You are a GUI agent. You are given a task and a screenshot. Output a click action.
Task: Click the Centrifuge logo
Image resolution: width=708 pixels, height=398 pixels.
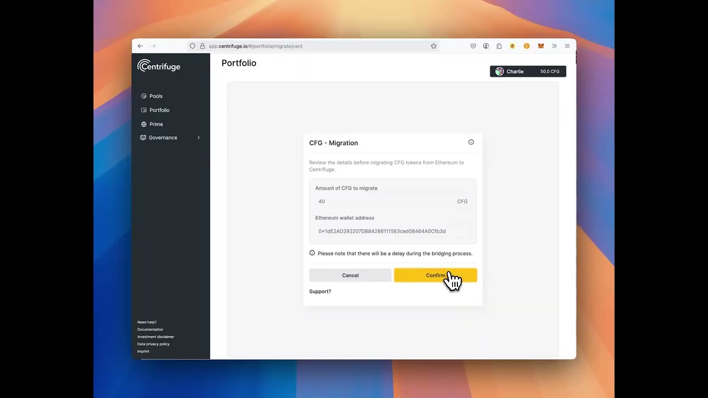coord(159,66)
